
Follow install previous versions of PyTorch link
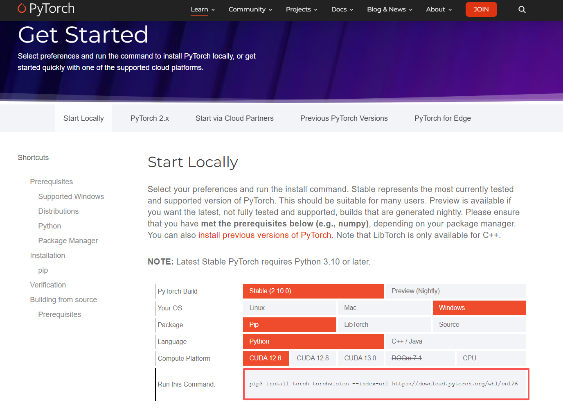[265, 235]
